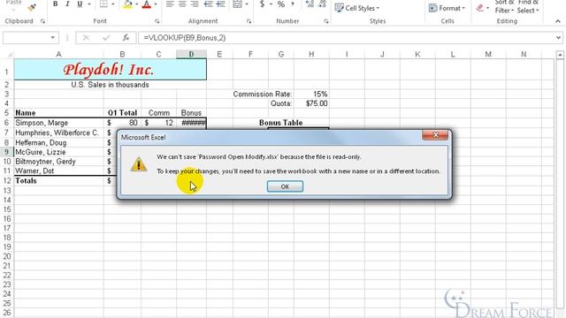
Task: Toggle Italic formatting
Action: (67, 4)
